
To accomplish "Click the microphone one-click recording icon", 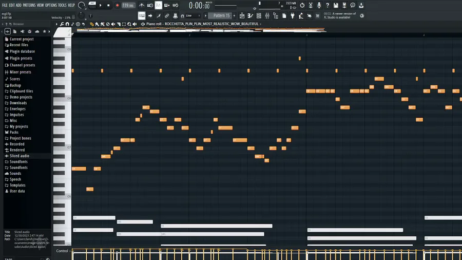I will click(x=319, y=5).
